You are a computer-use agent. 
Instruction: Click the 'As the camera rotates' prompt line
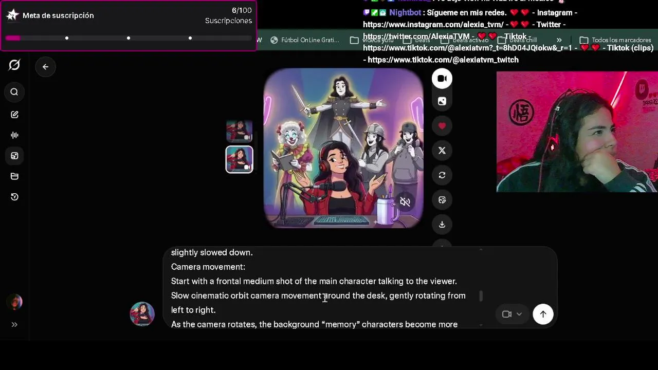click(x=315, y=324)
